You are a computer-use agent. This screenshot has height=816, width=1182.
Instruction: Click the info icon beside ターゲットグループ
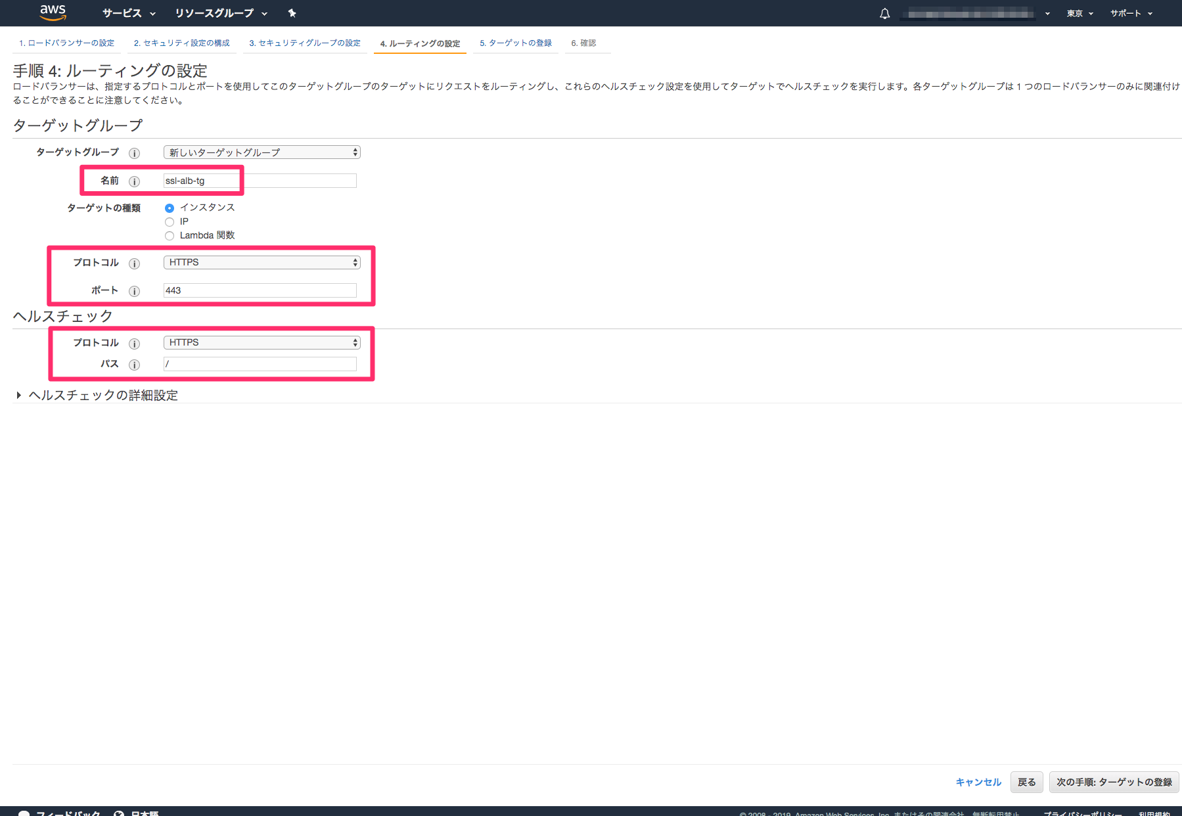(135, 153)
